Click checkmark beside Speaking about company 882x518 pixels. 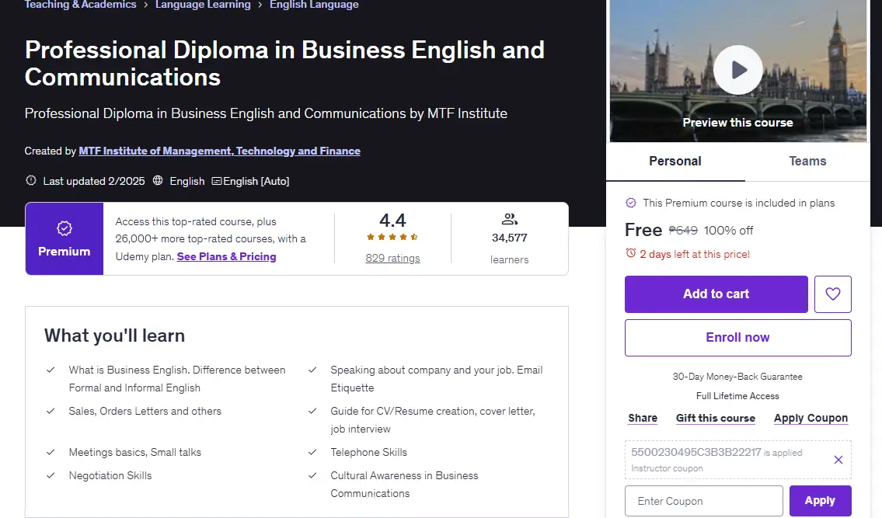312,370
